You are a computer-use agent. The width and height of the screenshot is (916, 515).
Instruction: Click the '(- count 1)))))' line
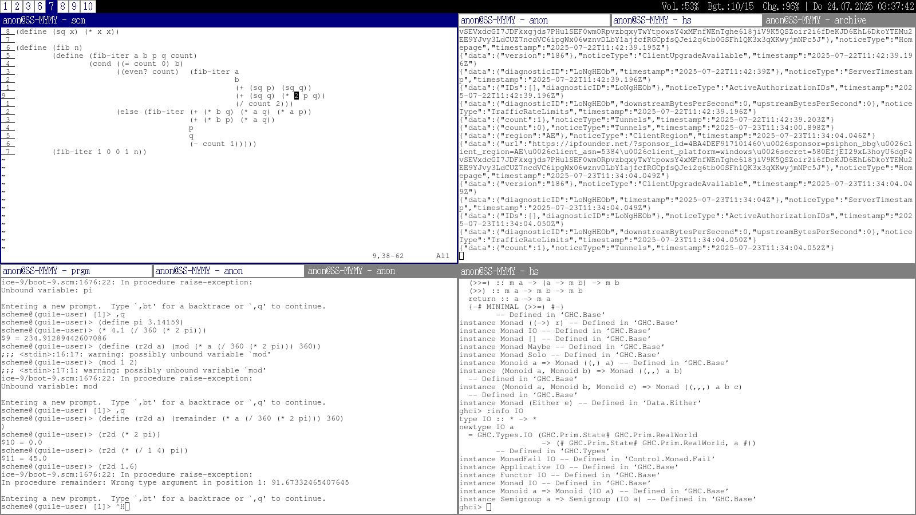point(223,144)
